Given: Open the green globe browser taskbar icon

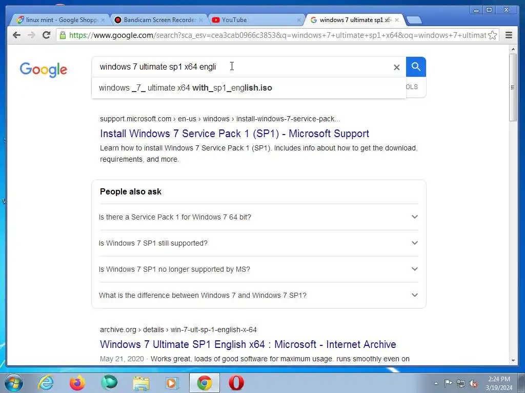Looking at the screenshot, I should [x=109, y=383].
